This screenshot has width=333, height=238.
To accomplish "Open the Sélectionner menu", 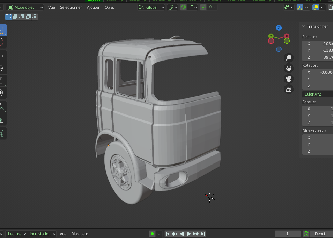I will coord(71,7).
